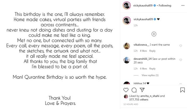View 8 likes on vikaloseva__ comment

[143, 51]
